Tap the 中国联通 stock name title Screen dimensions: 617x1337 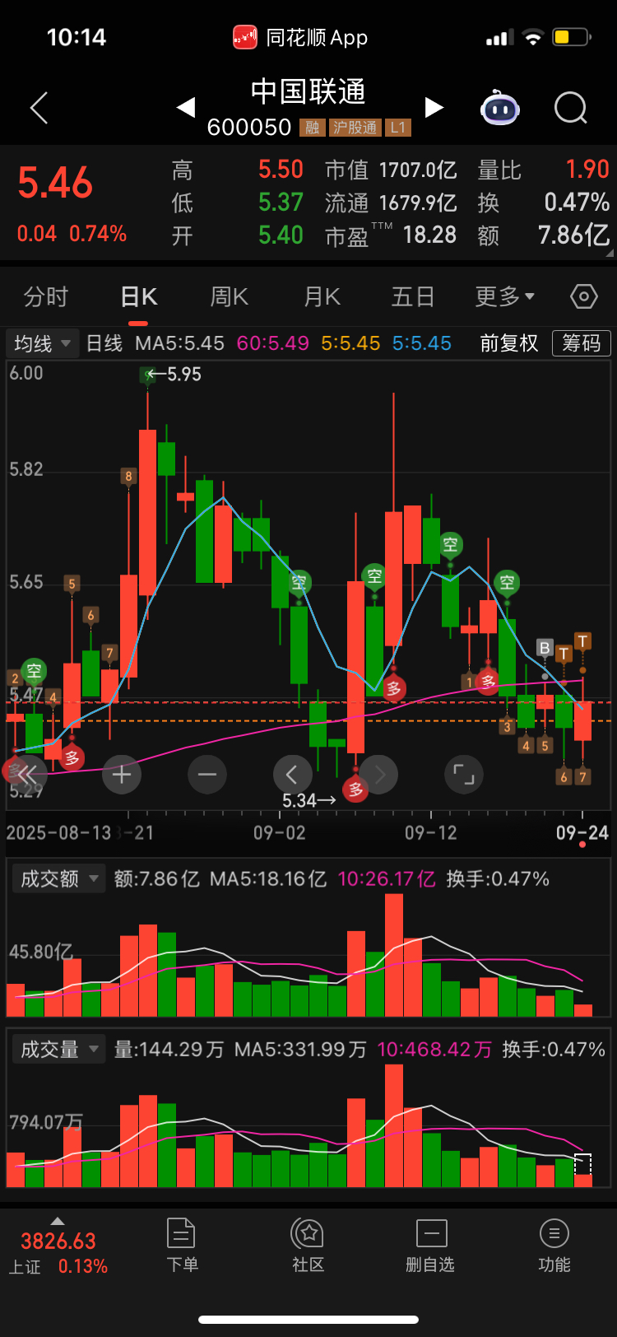pyautogui.click(x=308, y=91)
